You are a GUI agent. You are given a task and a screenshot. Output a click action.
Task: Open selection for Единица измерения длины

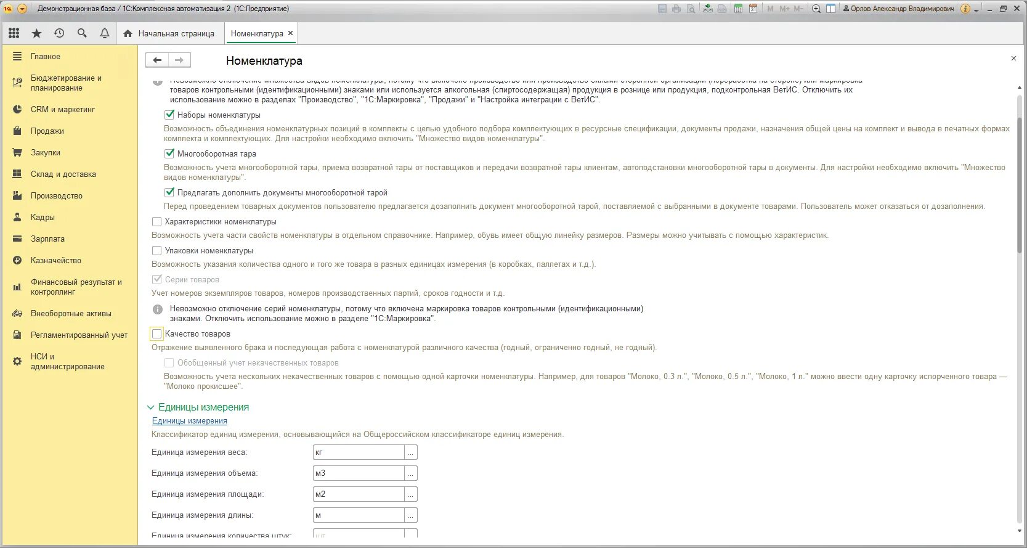411,515
